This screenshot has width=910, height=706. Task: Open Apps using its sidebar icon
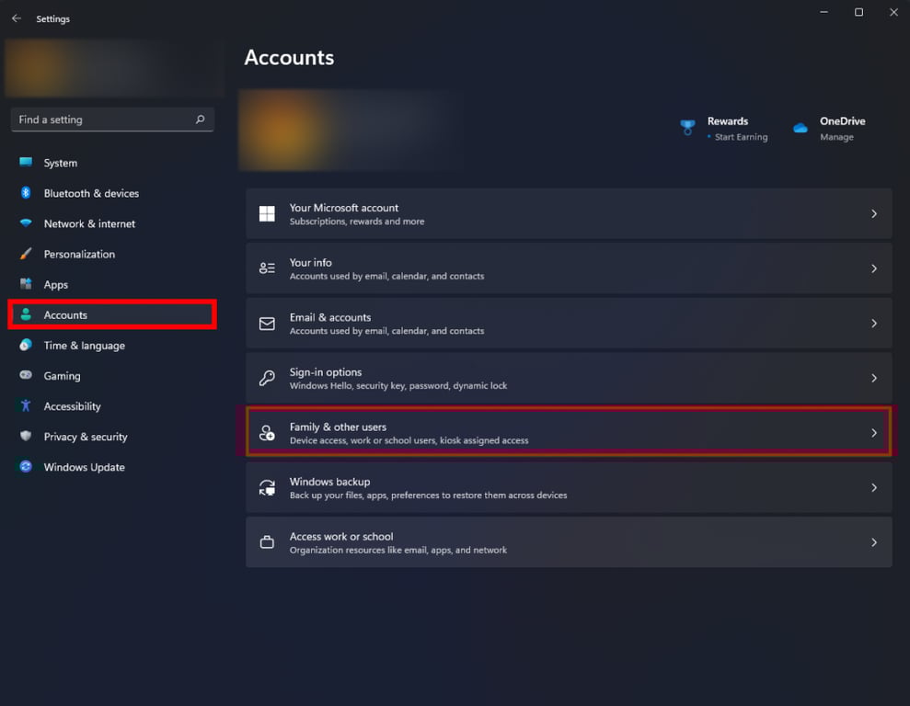tap(25, 284)
